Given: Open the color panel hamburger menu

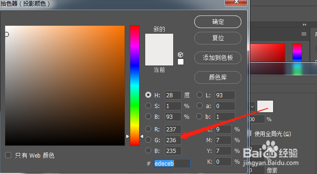Looking at the screenshot, I should (x=303, y=34).
